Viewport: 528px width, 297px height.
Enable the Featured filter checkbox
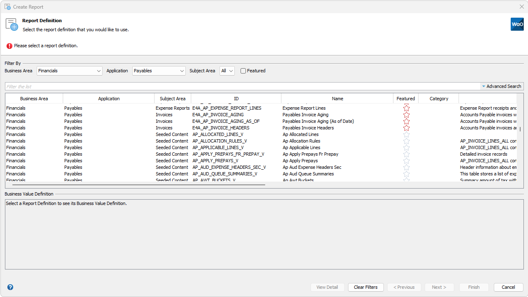[x=243, y=71]
